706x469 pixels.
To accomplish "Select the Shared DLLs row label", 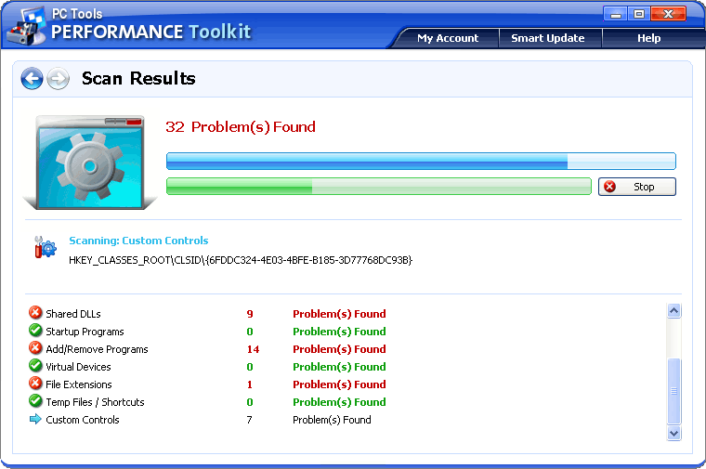I will click(x=73, y=314).
